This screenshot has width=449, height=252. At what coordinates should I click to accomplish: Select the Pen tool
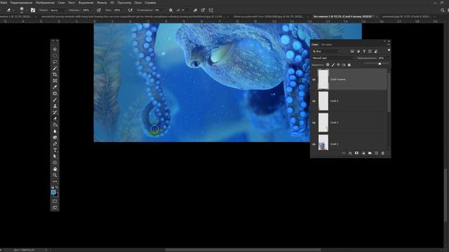(55, 143)
